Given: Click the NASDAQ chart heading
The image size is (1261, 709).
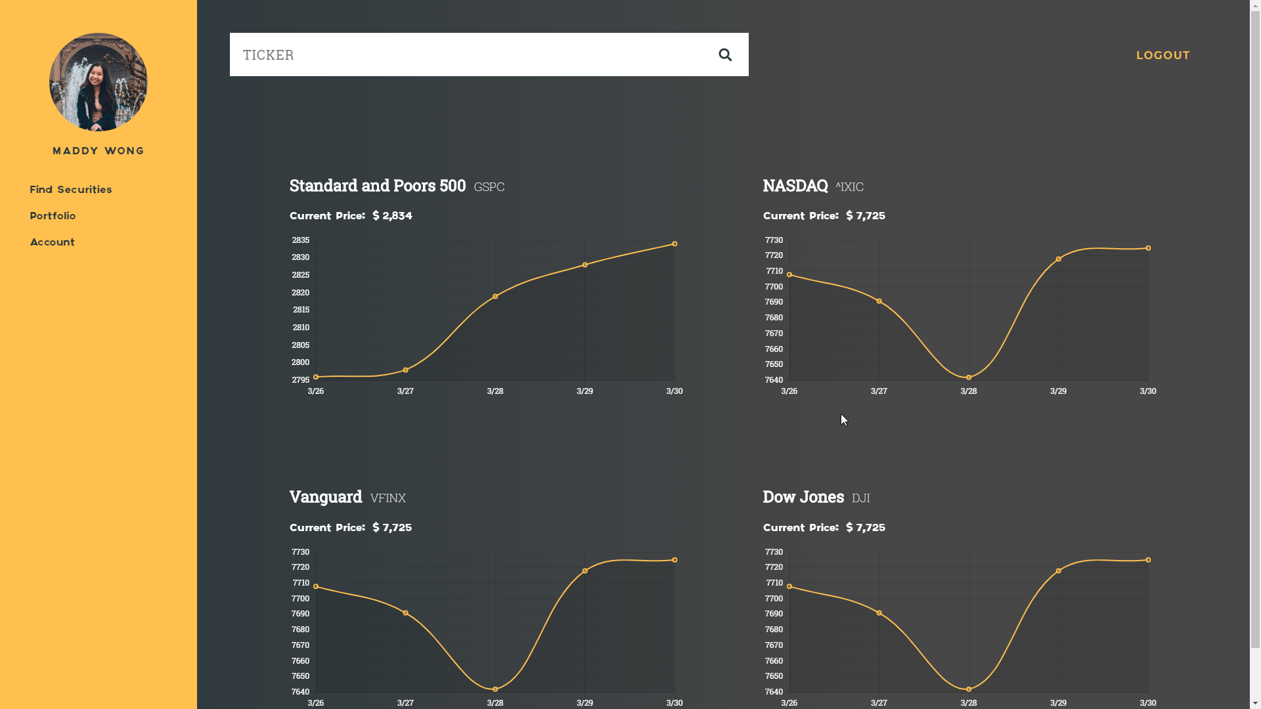Looking at the screenshot, I should (795, 186).
